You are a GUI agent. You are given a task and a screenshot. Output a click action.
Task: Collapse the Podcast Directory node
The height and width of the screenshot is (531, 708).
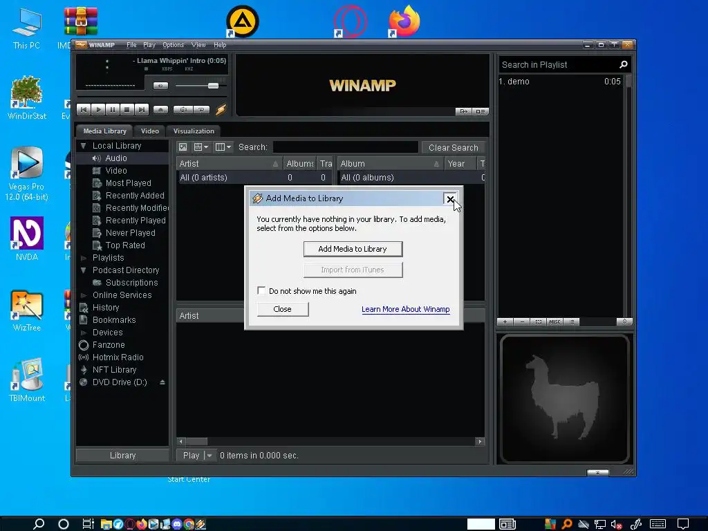click(x=83, y=270)
